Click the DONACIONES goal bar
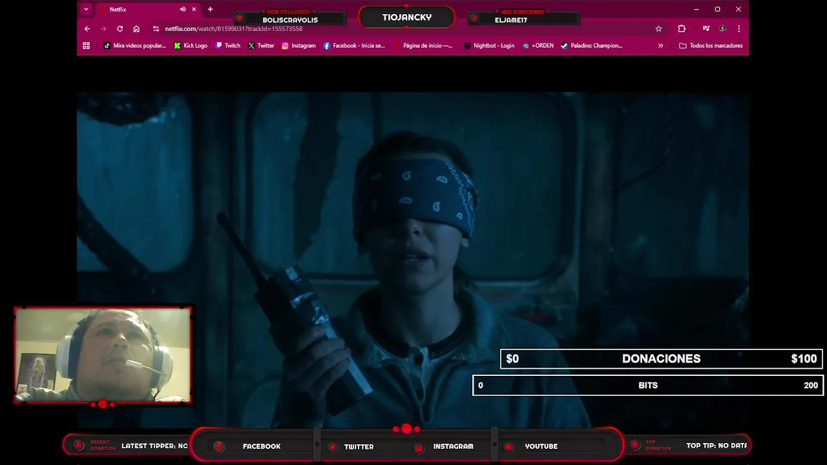Viewport: 827px width, 465px height. click(661, 359)
